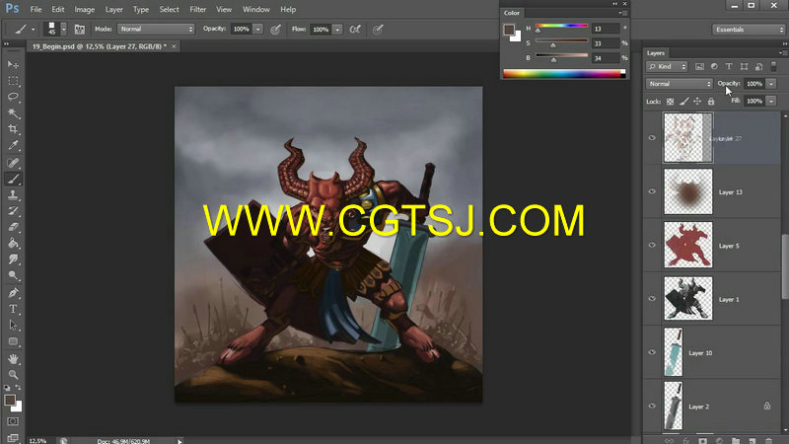Viewport: 789px width, 444px height.
Task: Select the Rectangular Marquee tool
Action: point(13,81)
